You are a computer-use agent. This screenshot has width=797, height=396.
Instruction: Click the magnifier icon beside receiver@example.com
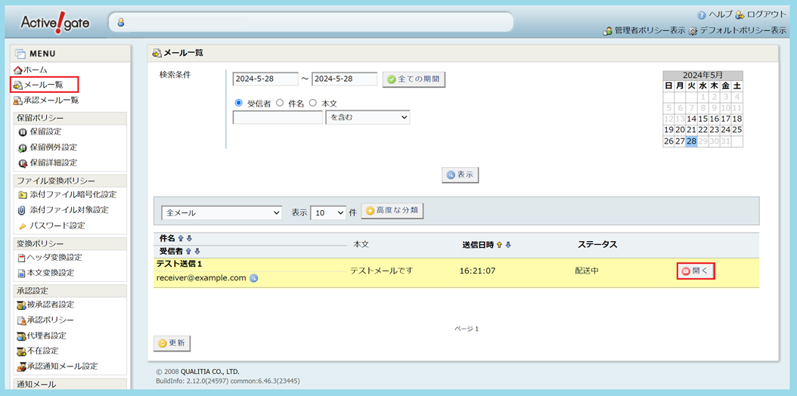[254, 278]
